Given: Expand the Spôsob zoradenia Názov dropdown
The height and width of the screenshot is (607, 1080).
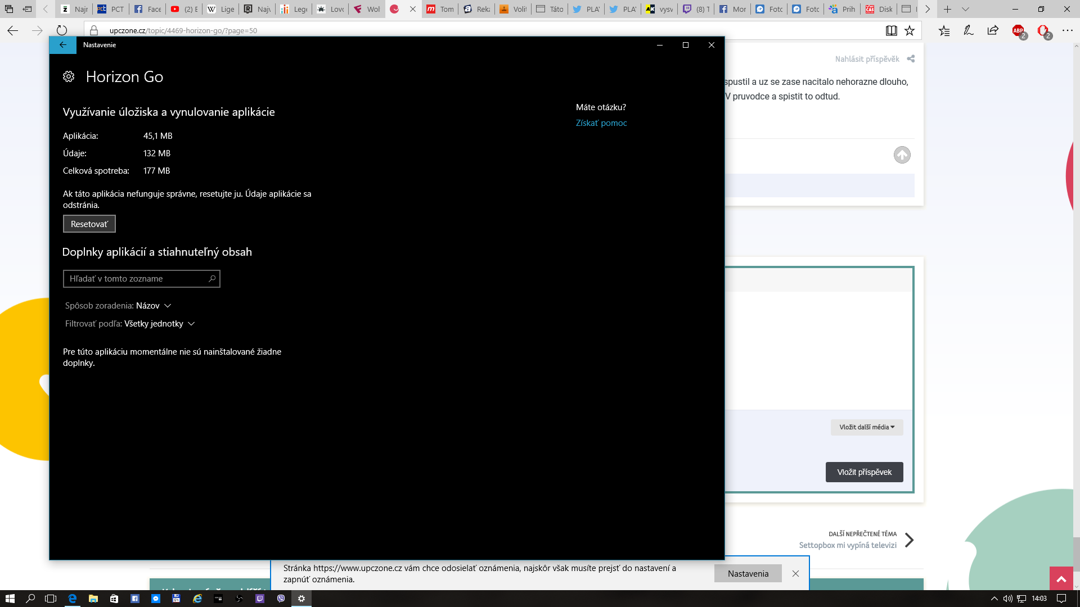Looking at the screenshot, I should tap(118, 306).
